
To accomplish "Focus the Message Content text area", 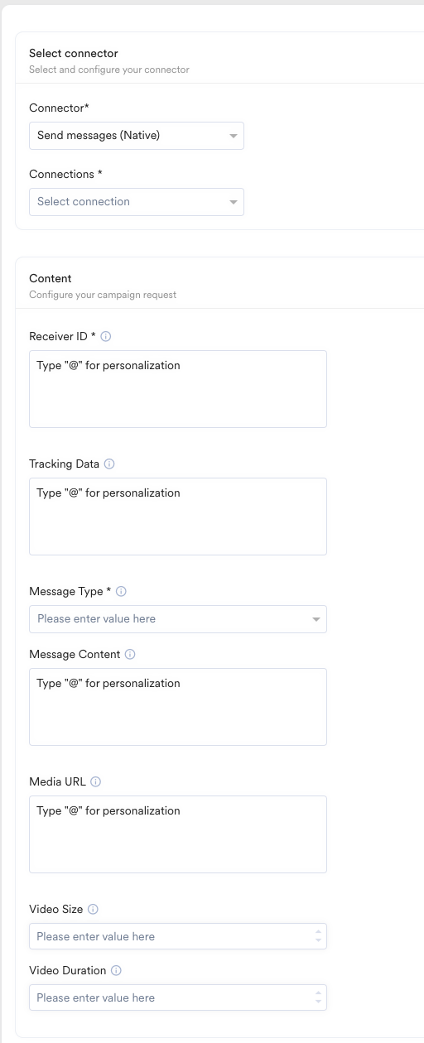I will point(178,707).
